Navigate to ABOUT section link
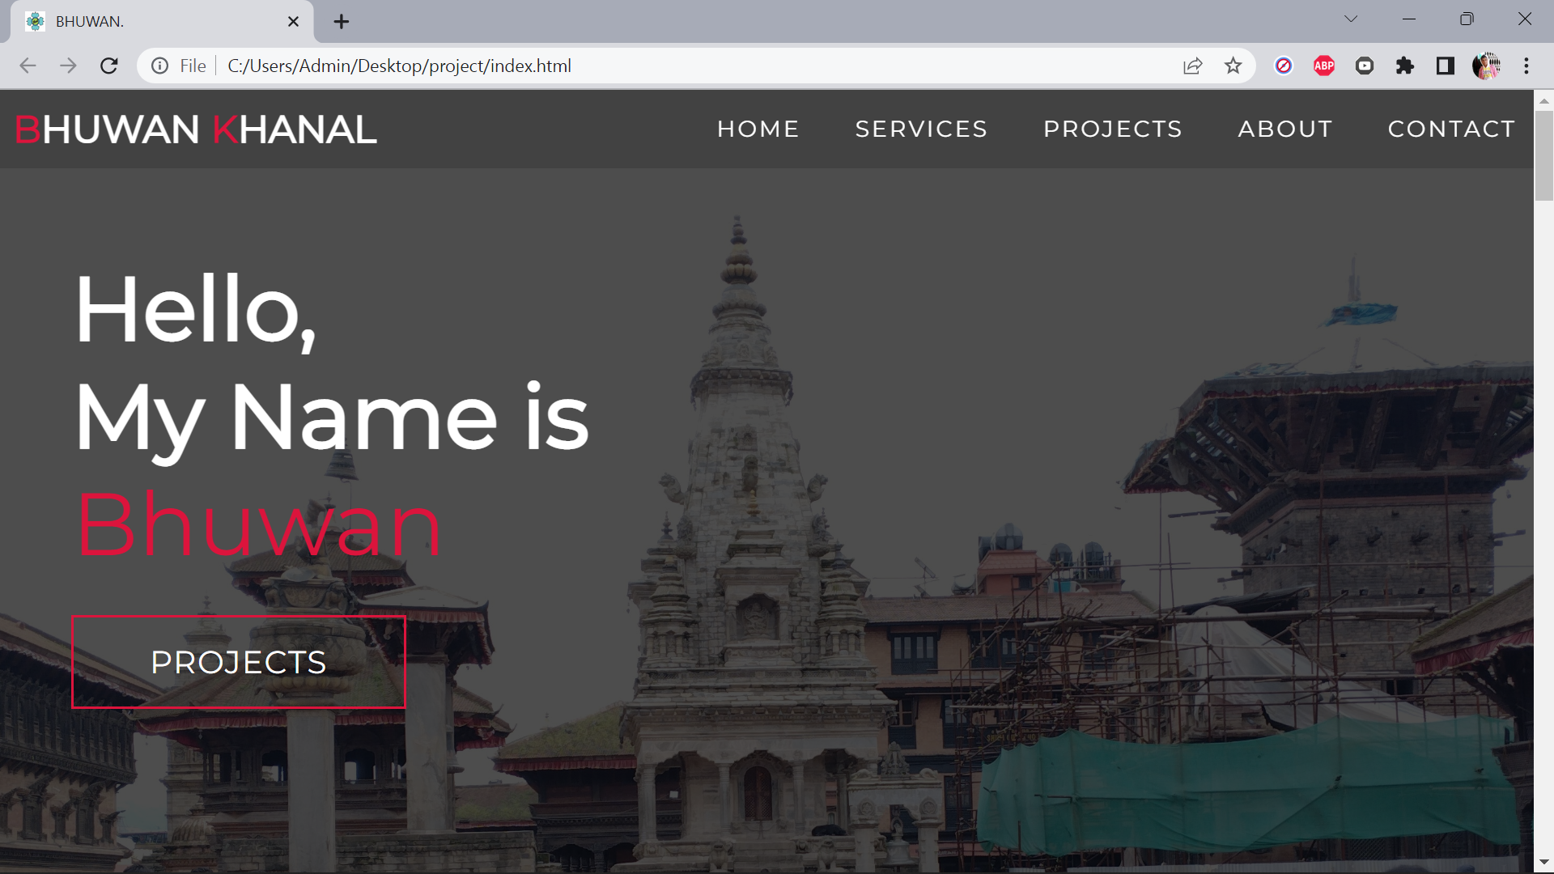 coord(1284,129)
